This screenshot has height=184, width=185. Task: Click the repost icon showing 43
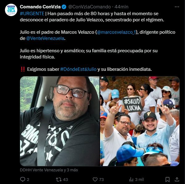[59, 179]
